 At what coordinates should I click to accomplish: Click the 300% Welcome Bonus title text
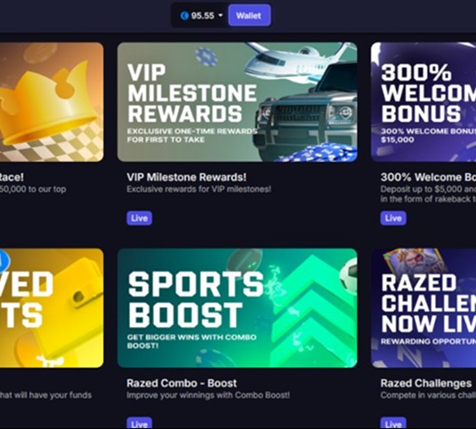tap(428, 178)
